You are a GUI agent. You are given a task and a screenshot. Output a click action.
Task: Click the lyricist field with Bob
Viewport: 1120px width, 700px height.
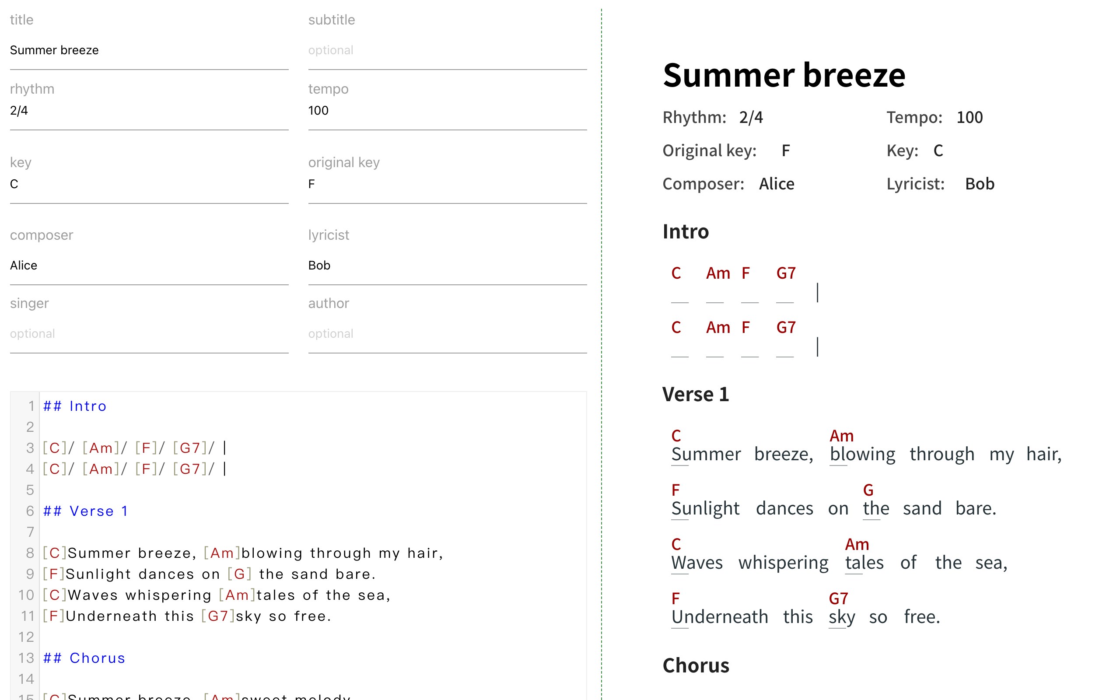[447, 265]
